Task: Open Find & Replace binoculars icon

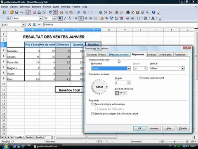Action: point(128,12)
